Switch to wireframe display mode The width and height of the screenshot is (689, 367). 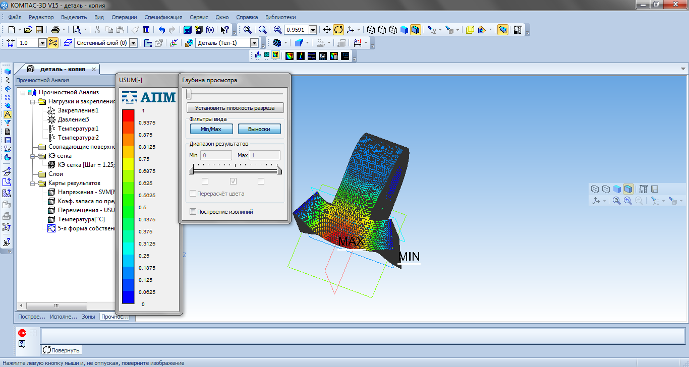371,30
